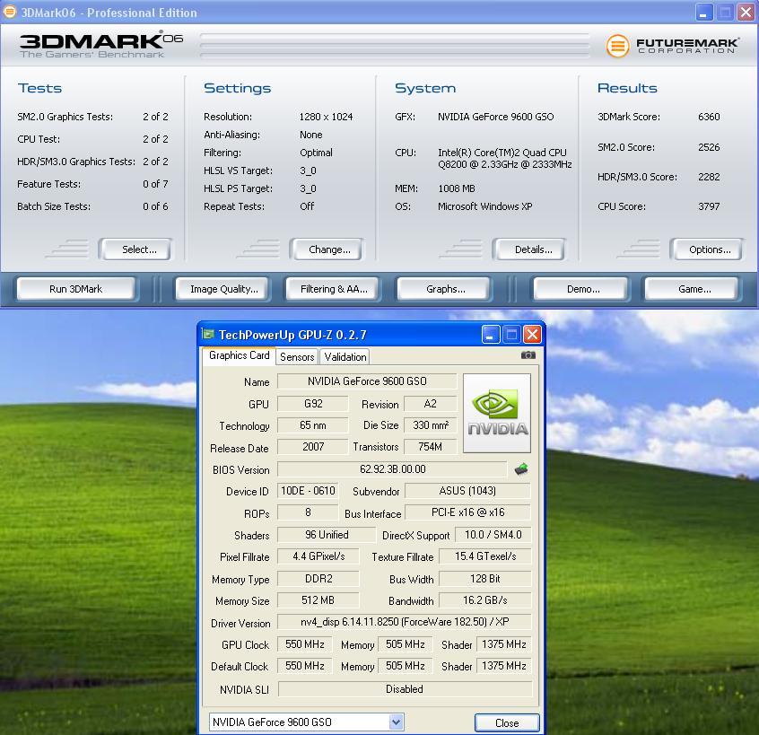Click the GPU-Z title bar app icon
The height and width of the screenshot is (735, 759).
[208, 334]
